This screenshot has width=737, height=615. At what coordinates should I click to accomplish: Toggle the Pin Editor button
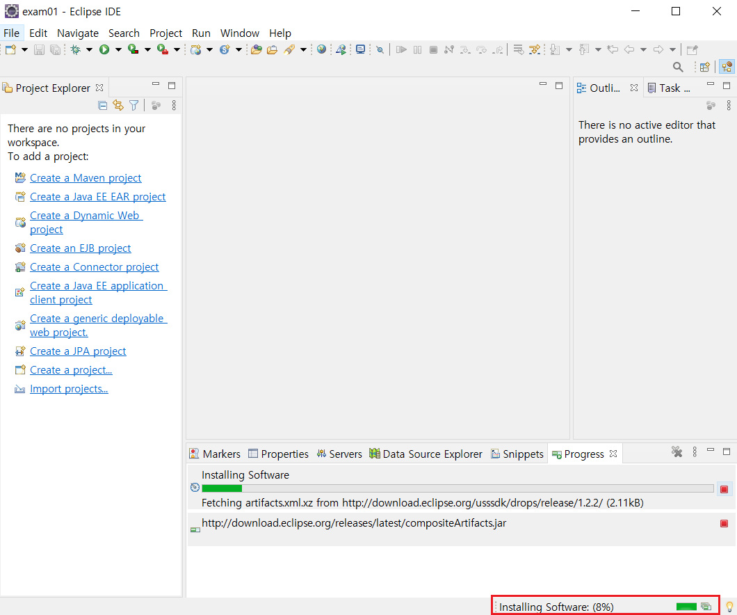[x=693, y=49]
